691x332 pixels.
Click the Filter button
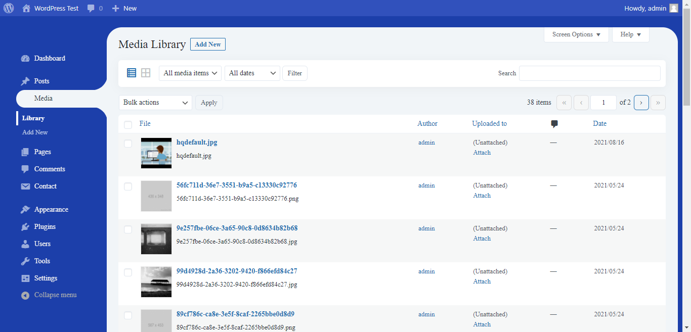[295, 73]
